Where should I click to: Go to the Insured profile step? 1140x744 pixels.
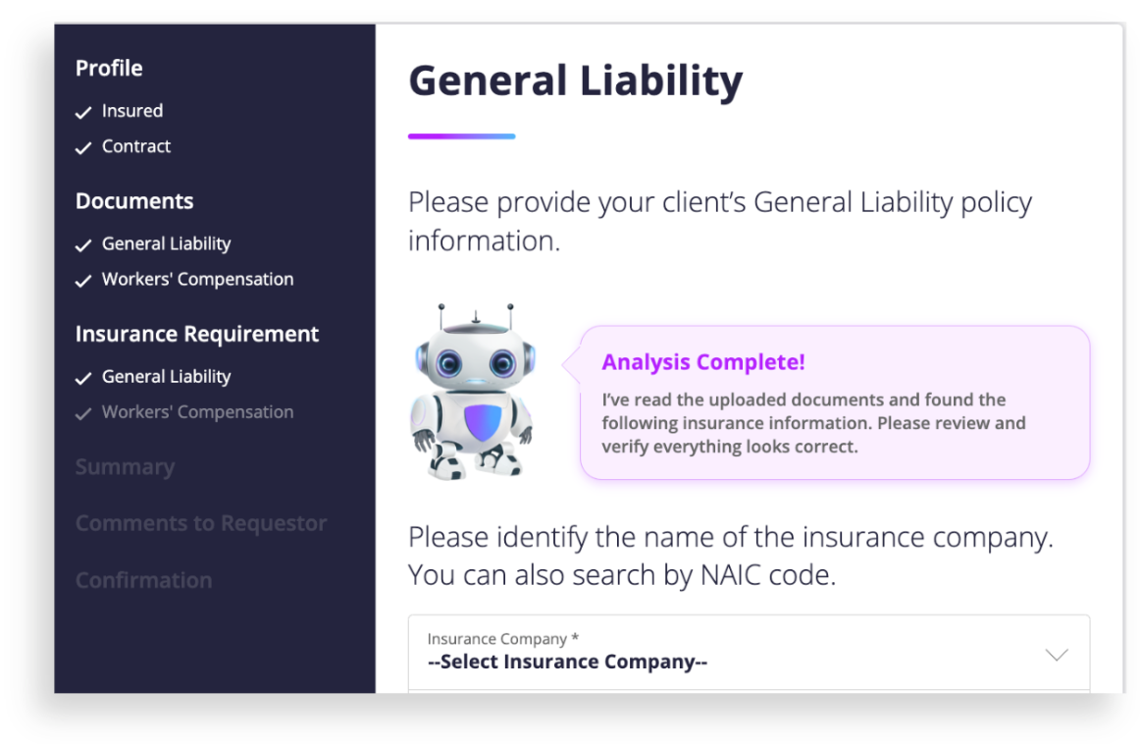pyautogui.click(x=132, y=111)
